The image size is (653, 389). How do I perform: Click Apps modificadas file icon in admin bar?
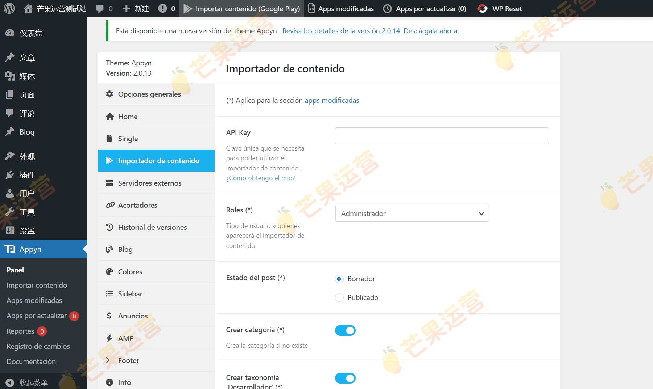(311, 9)
